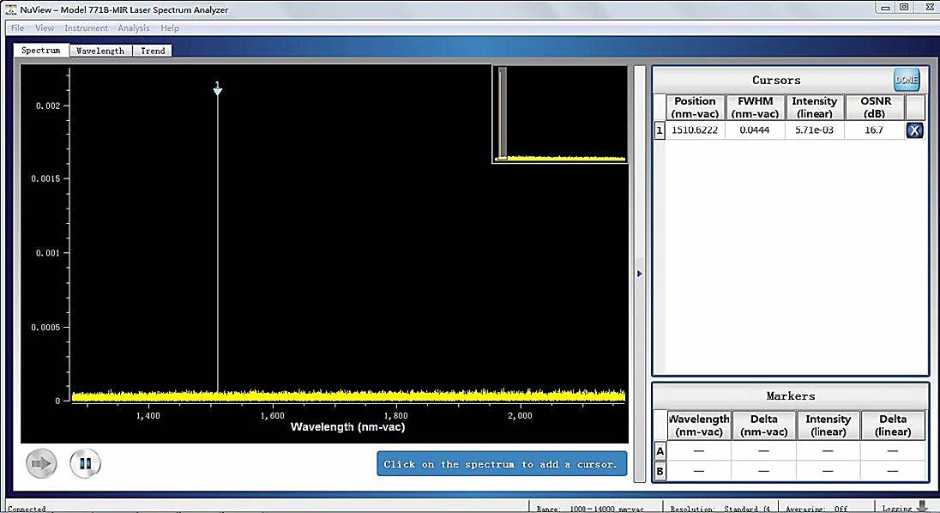This screenshot has width=940, height=513.
Task: Click the Markers Delta (linear) header
Action: click(x=893, y=425)
